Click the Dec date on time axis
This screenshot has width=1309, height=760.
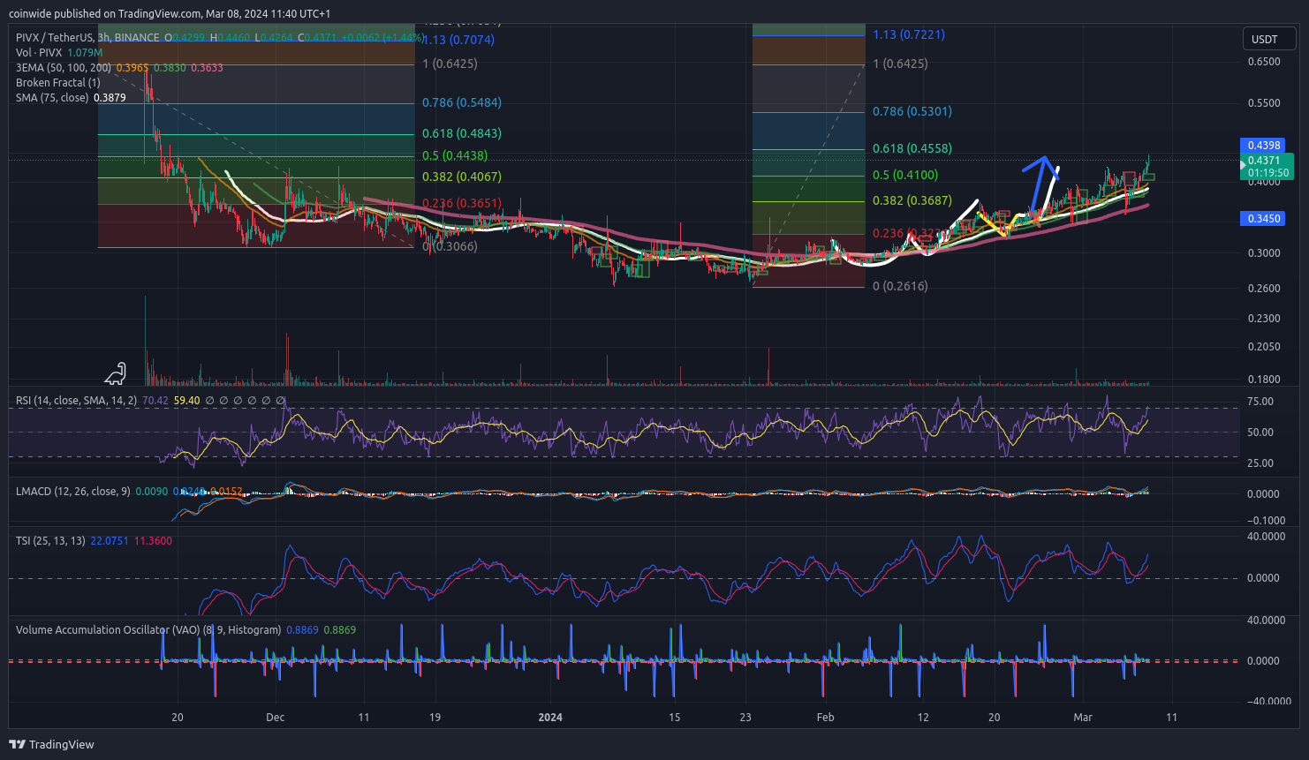[276, 718]
